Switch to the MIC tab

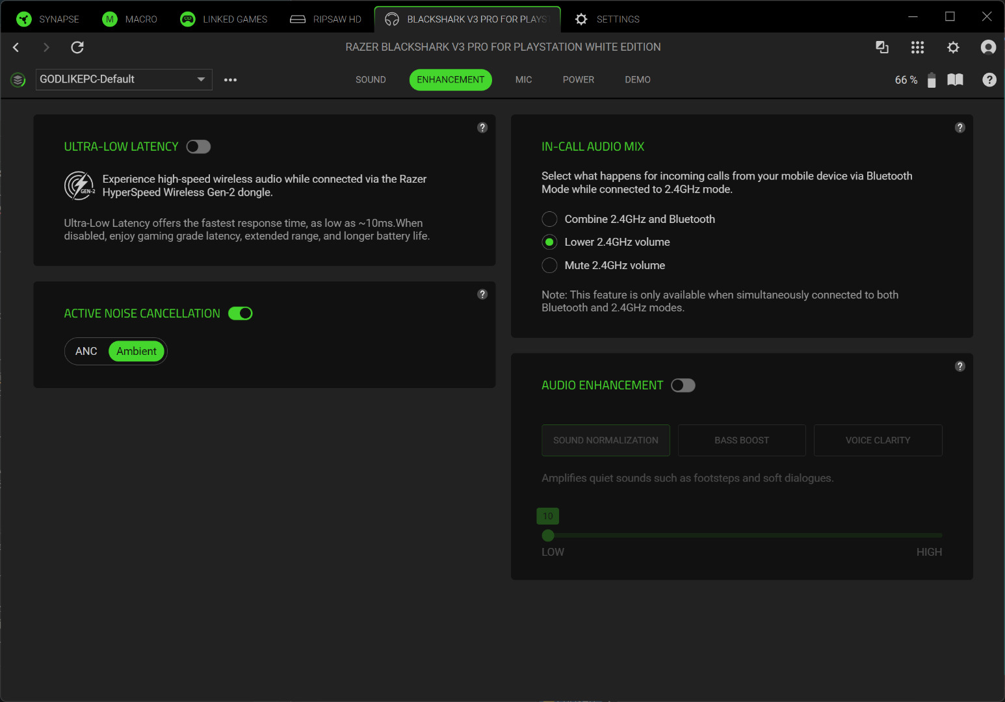point(523,80)
